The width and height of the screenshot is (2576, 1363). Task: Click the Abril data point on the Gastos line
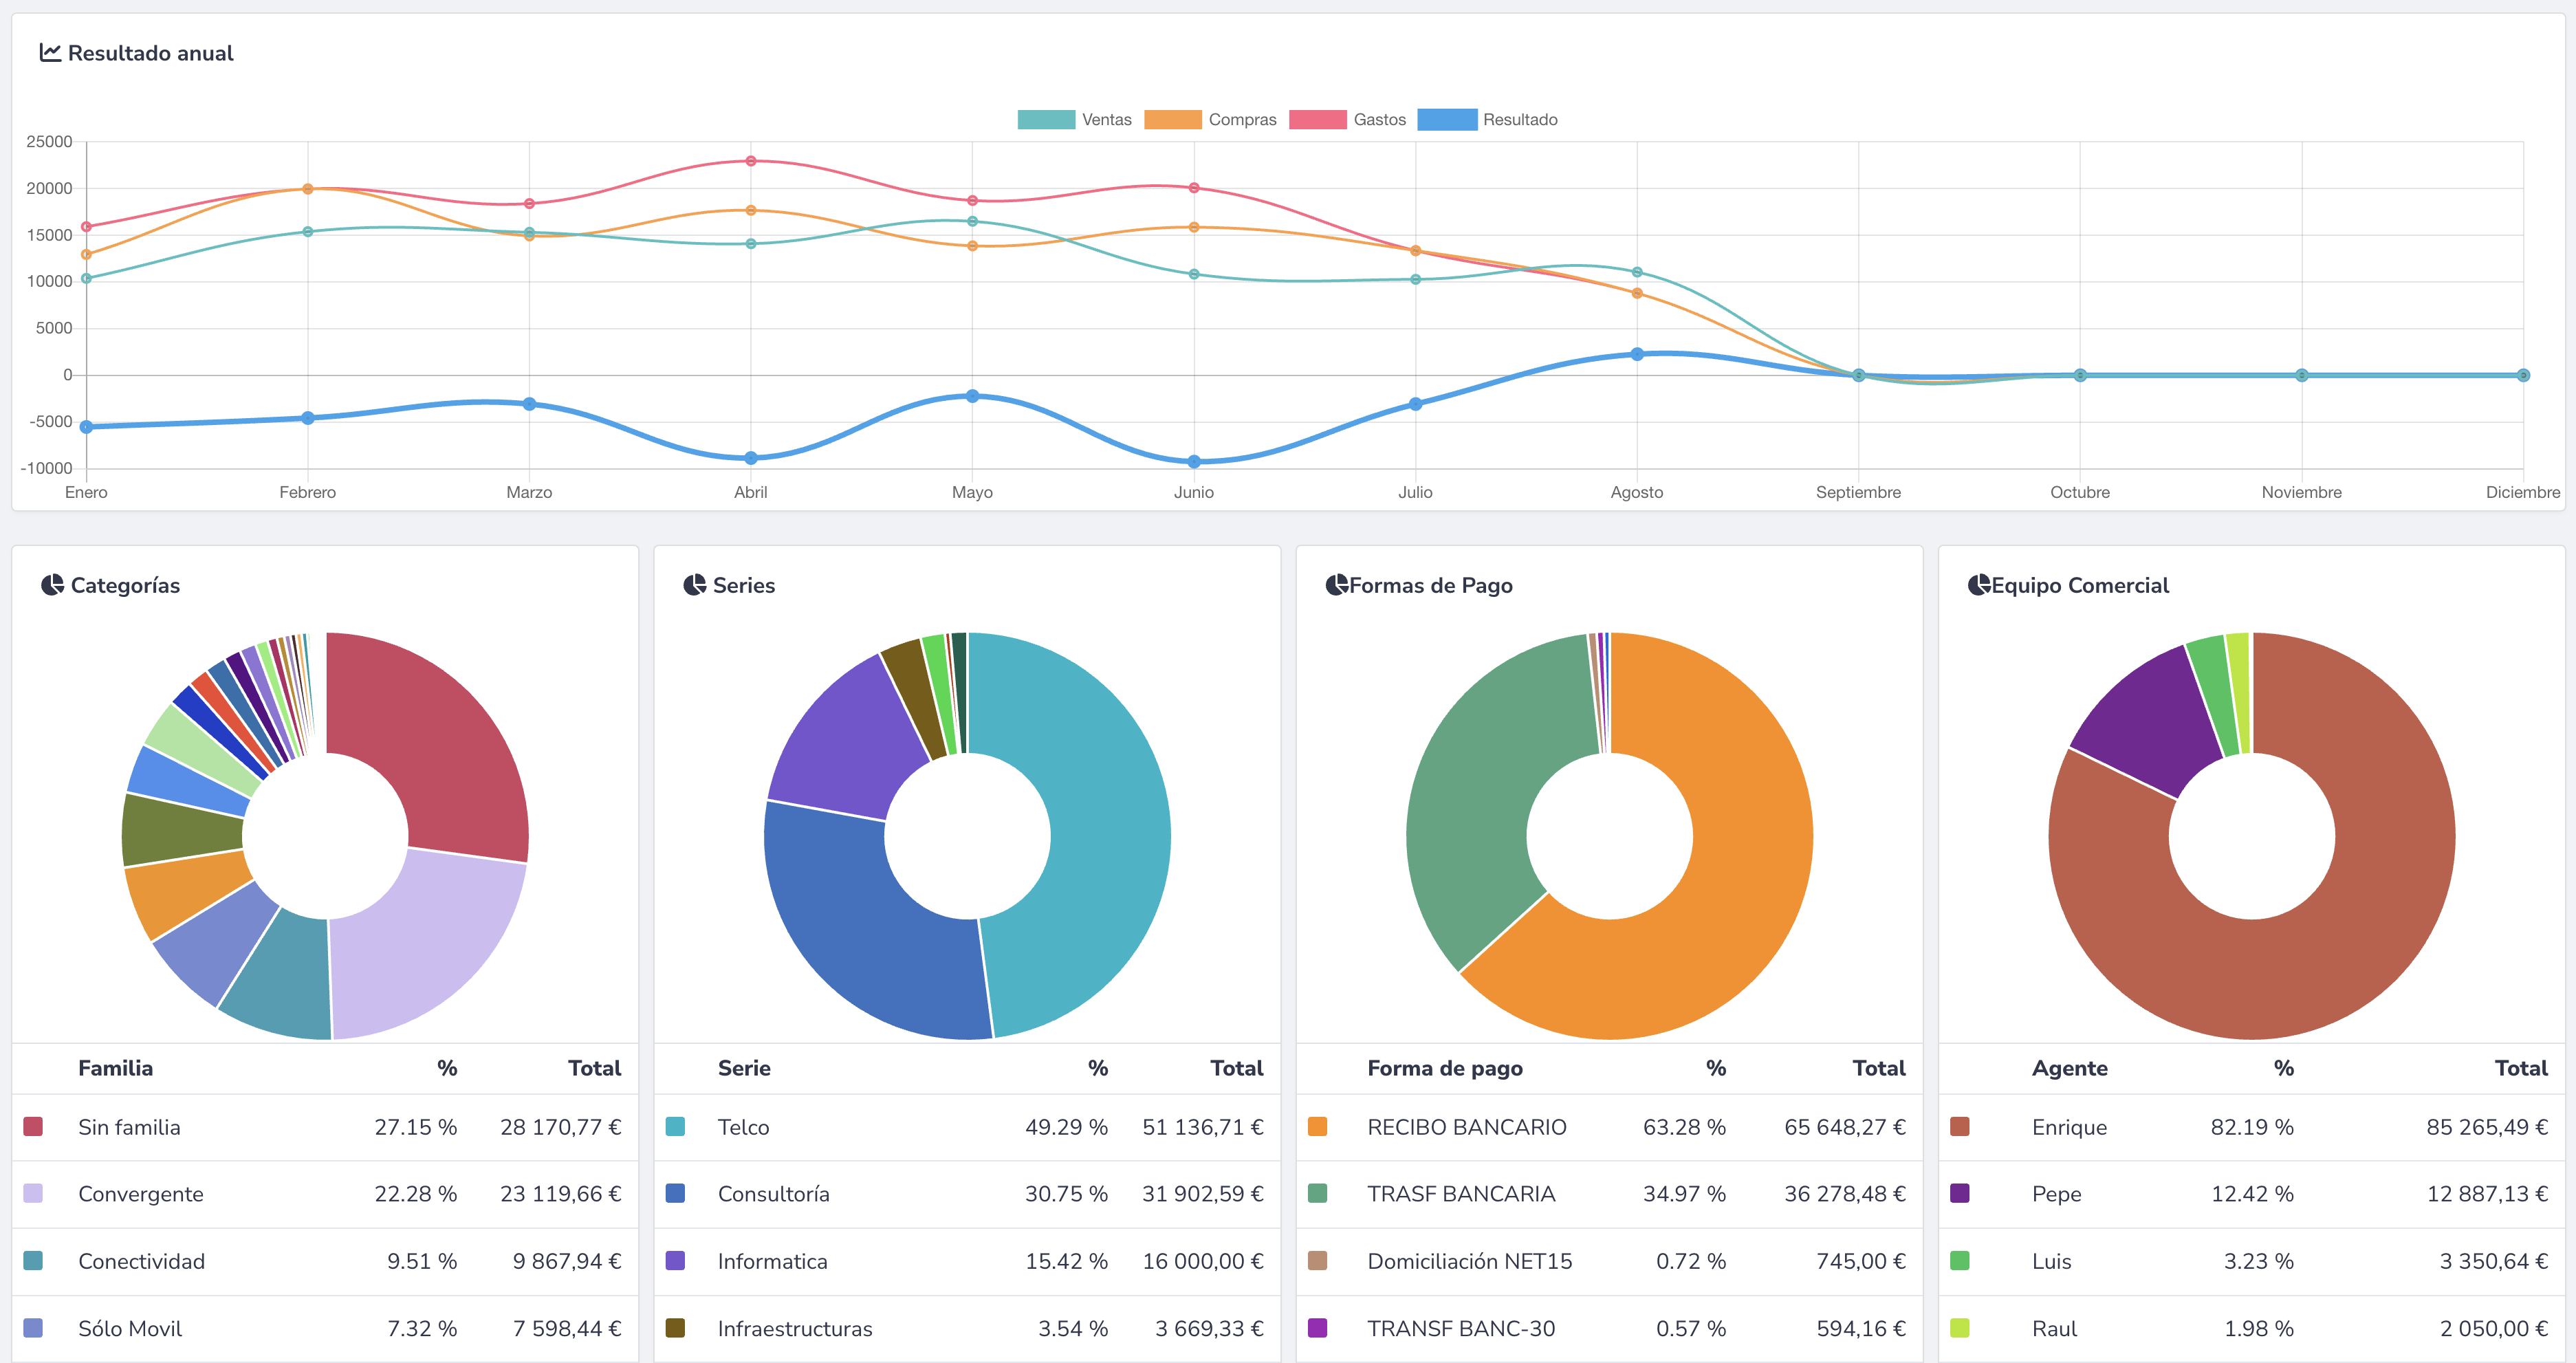(751, 159)
